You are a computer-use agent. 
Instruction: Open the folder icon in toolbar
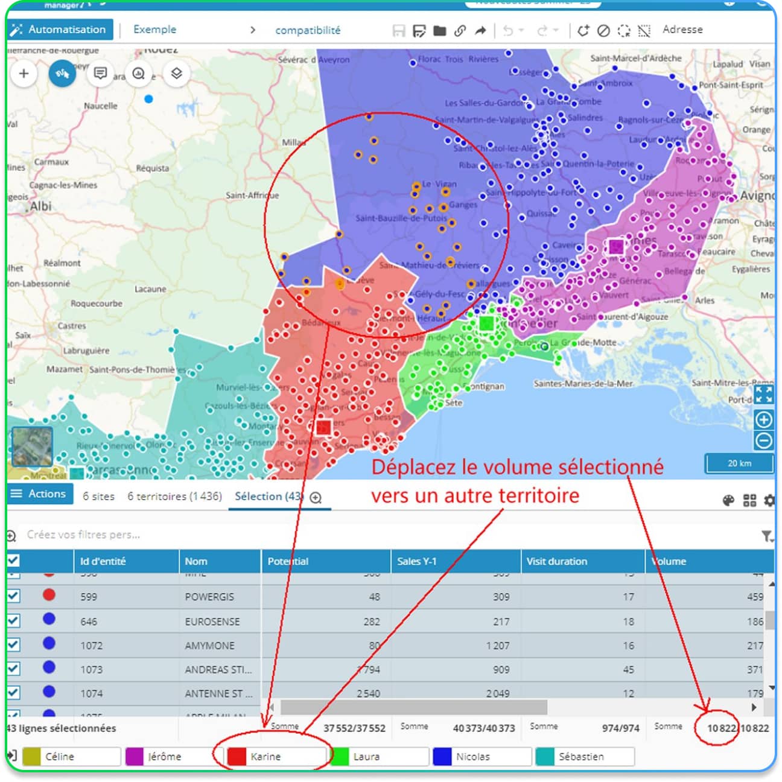point(440,30)
